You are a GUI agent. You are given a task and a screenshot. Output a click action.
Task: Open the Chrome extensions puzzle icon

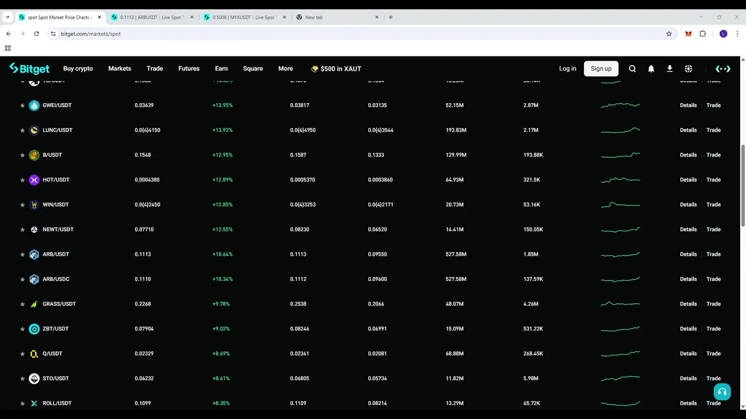703,34
